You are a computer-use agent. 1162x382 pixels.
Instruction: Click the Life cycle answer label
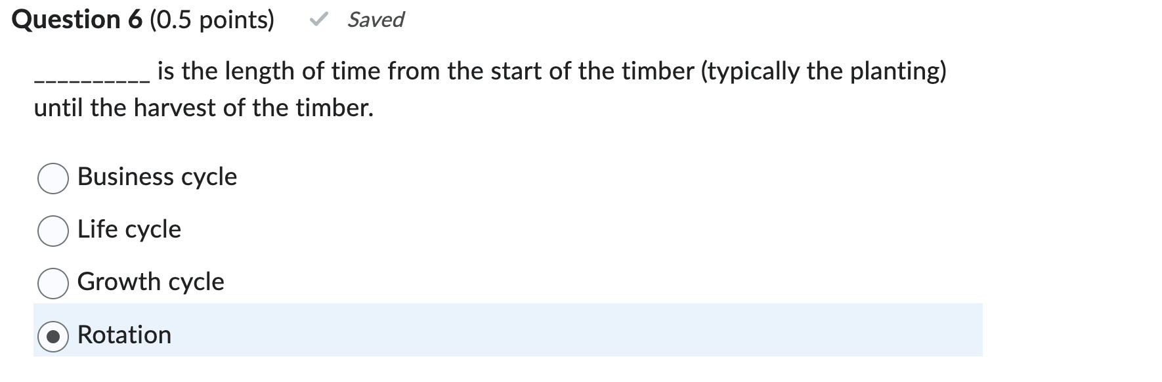pos(129,230)
